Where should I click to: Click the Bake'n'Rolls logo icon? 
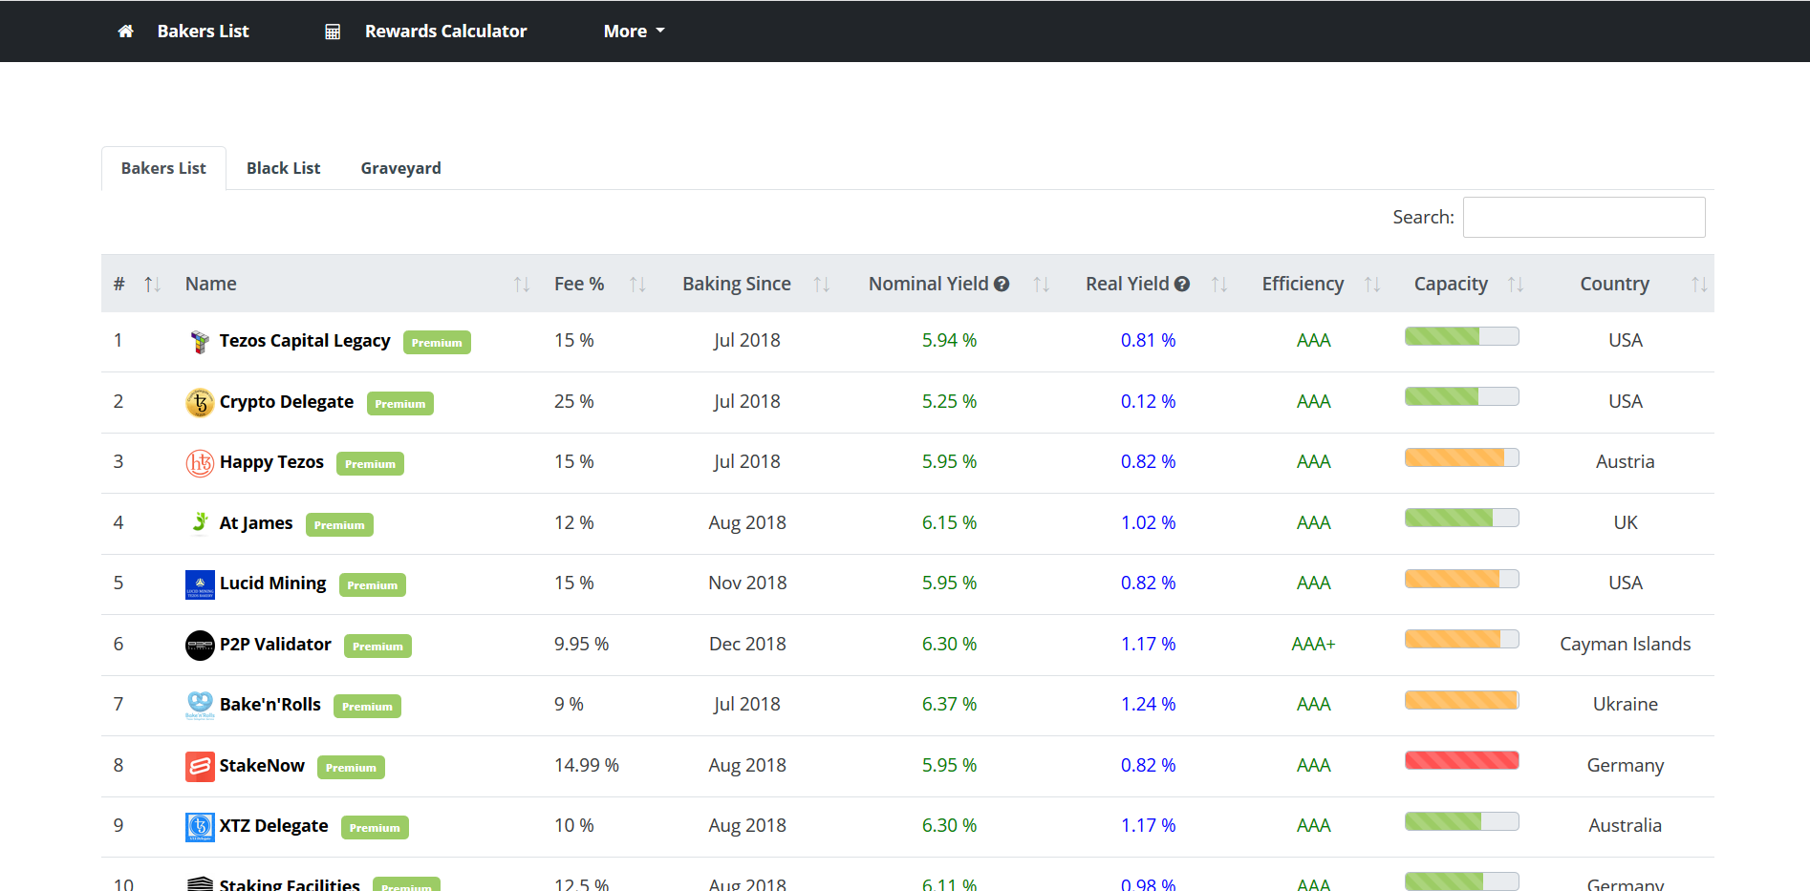tap(200, 706)
